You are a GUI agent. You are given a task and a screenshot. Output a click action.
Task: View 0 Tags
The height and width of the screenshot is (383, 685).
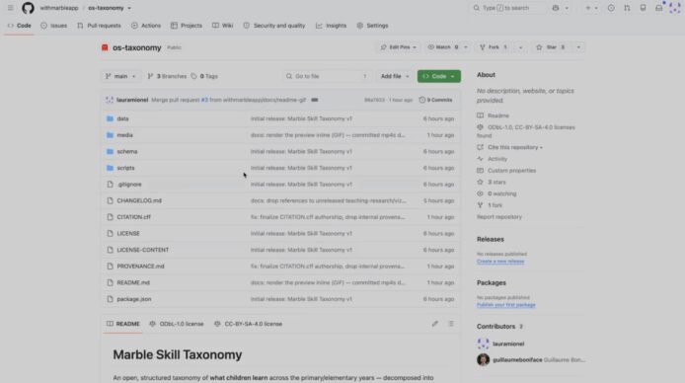(x=204, y=76)
